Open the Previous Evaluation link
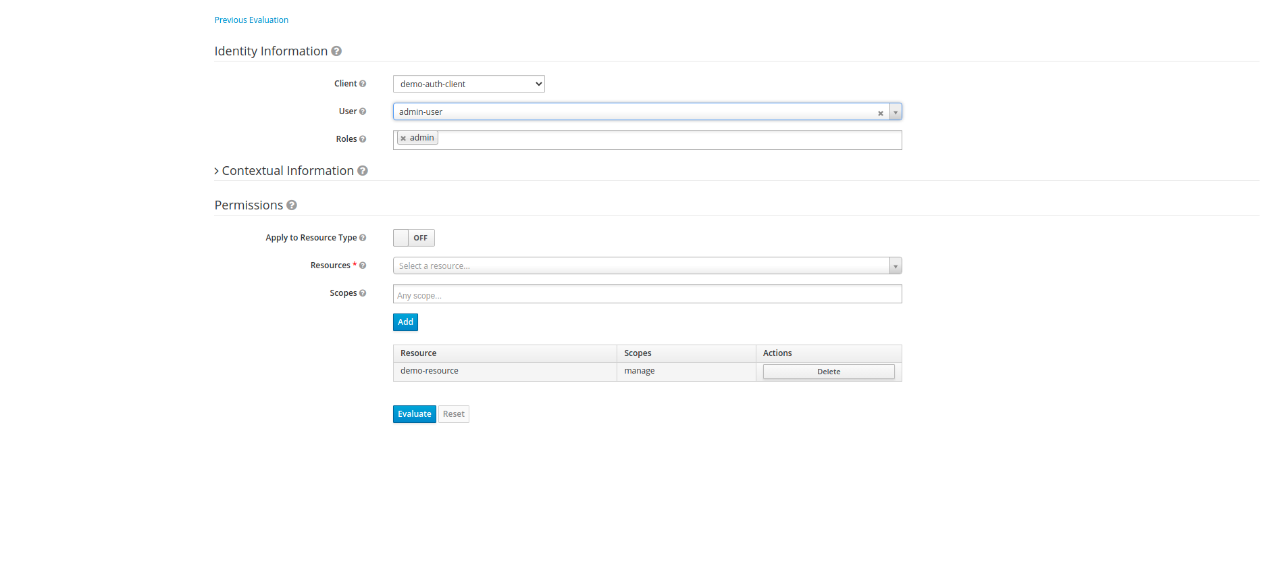This screenshot has height=581, width=1267. point(251,20)
